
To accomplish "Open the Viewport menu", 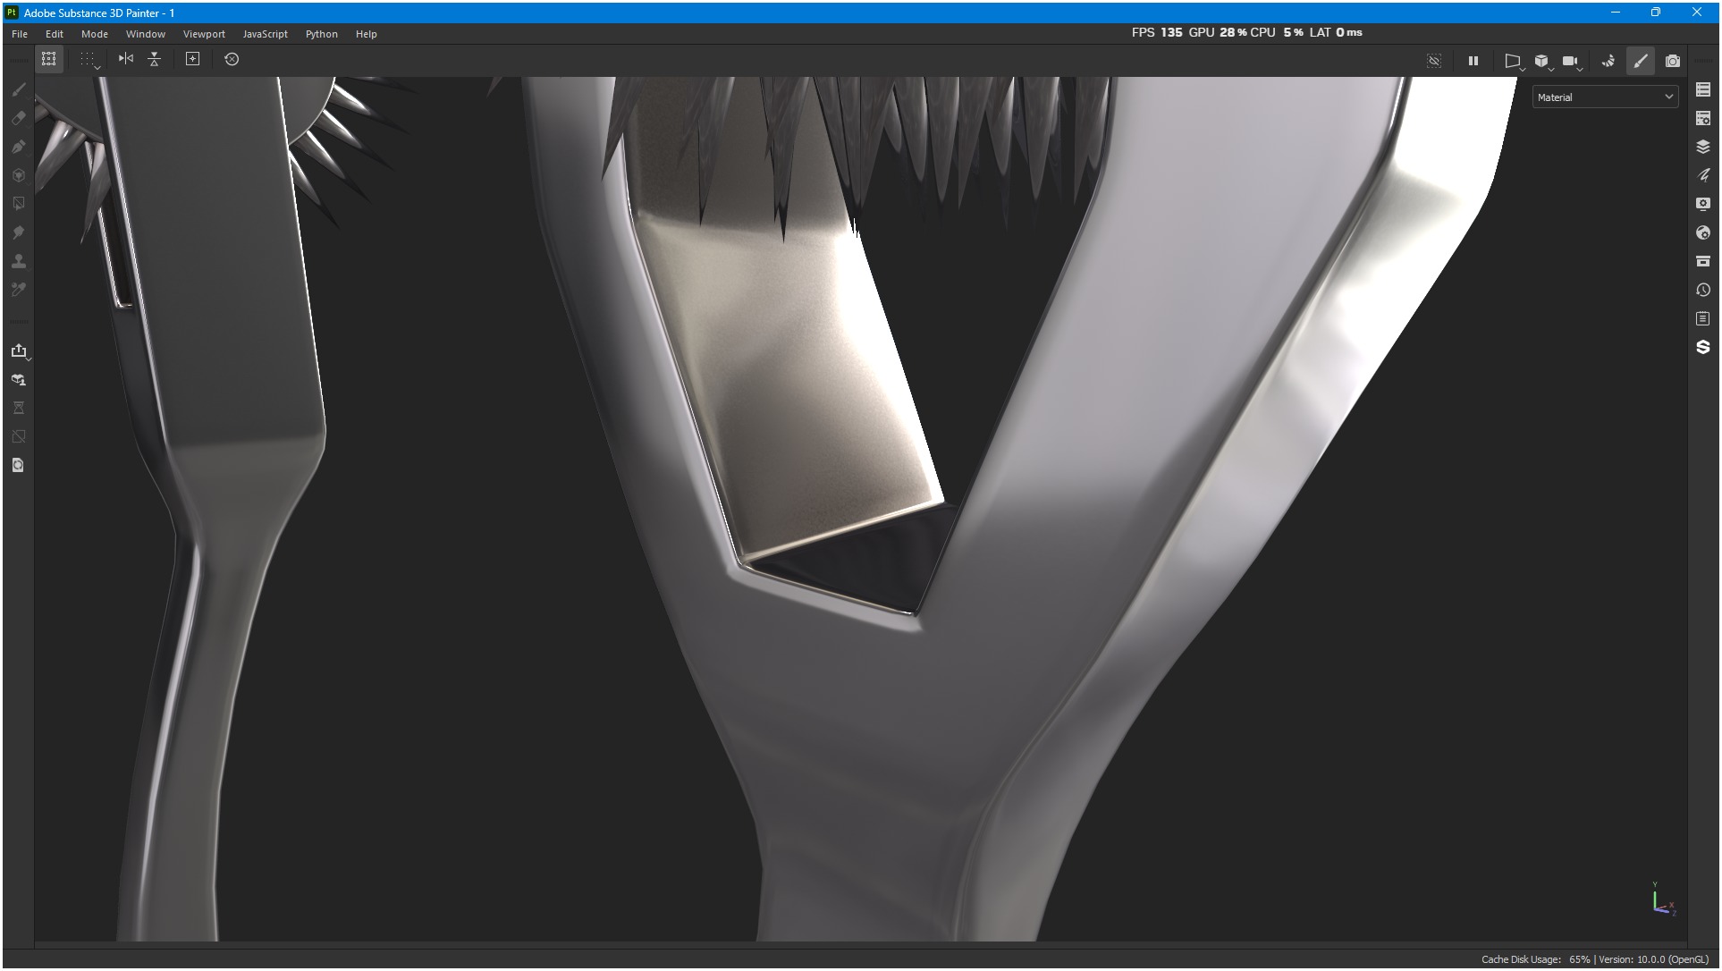I will (x=204, y=34).
